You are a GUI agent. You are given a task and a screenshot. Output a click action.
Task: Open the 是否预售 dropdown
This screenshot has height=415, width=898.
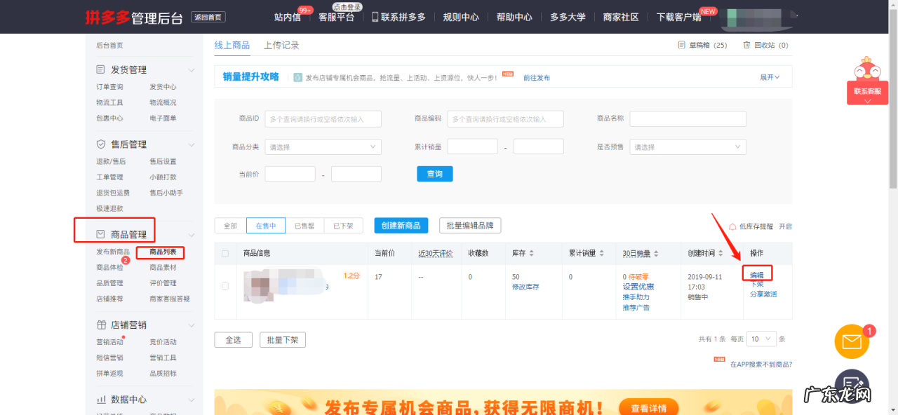click(686, 147)
